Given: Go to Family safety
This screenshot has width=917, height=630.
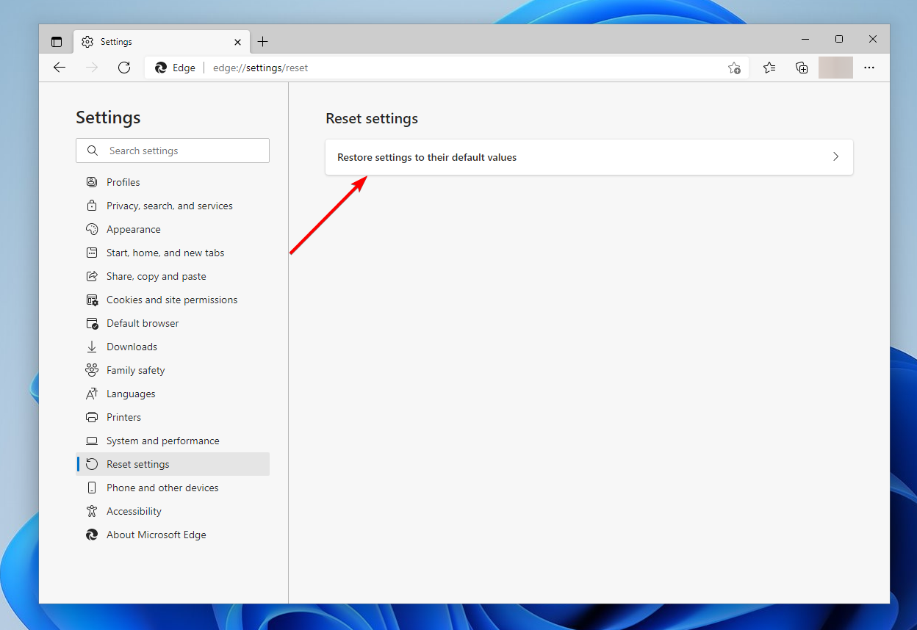Looking at the screenshot, I should pyautogui.click(x=173, y=370).
